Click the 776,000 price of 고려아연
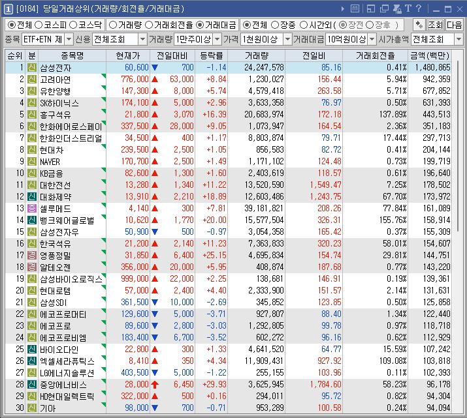 [x=135, y=80]
